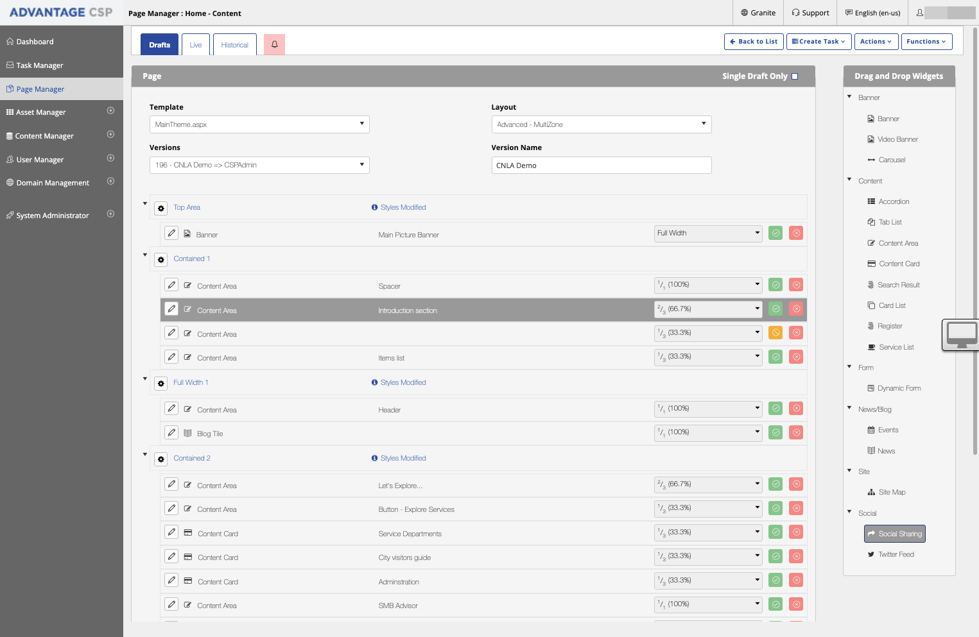979x637 pixels.
Task: Open the Full Width dropdown on Banner row
Action: coord(708,234)
